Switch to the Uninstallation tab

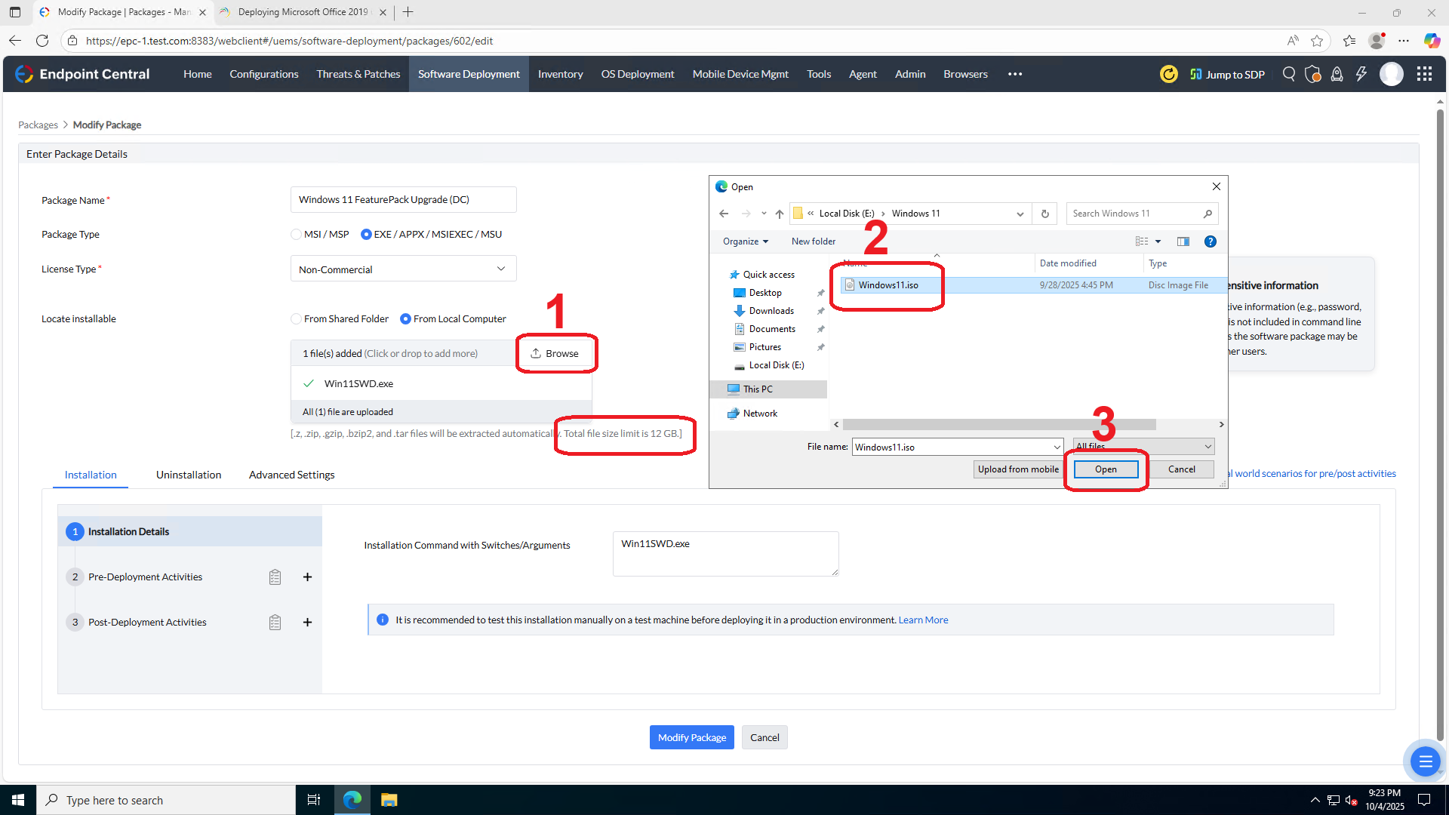click(x=189, y=475)
